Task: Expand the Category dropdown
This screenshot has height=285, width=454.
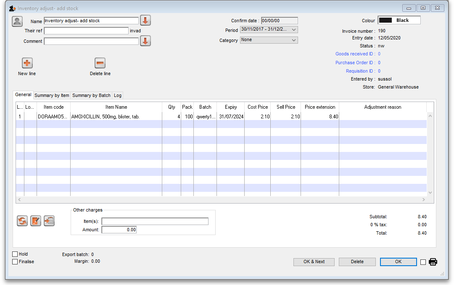Action: coord(269,40)
